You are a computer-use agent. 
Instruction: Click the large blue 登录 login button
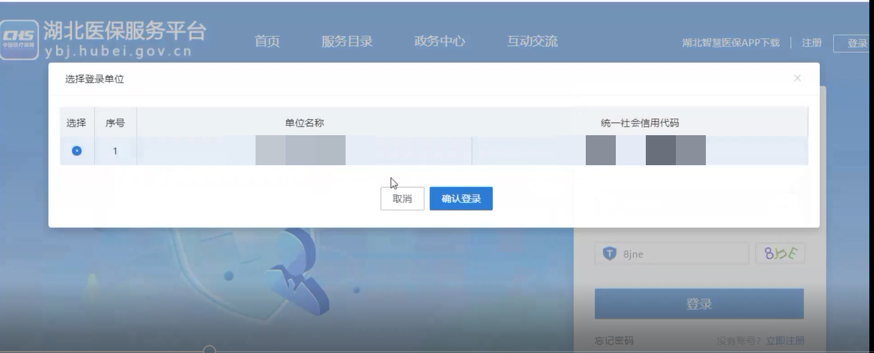[699, 304]
